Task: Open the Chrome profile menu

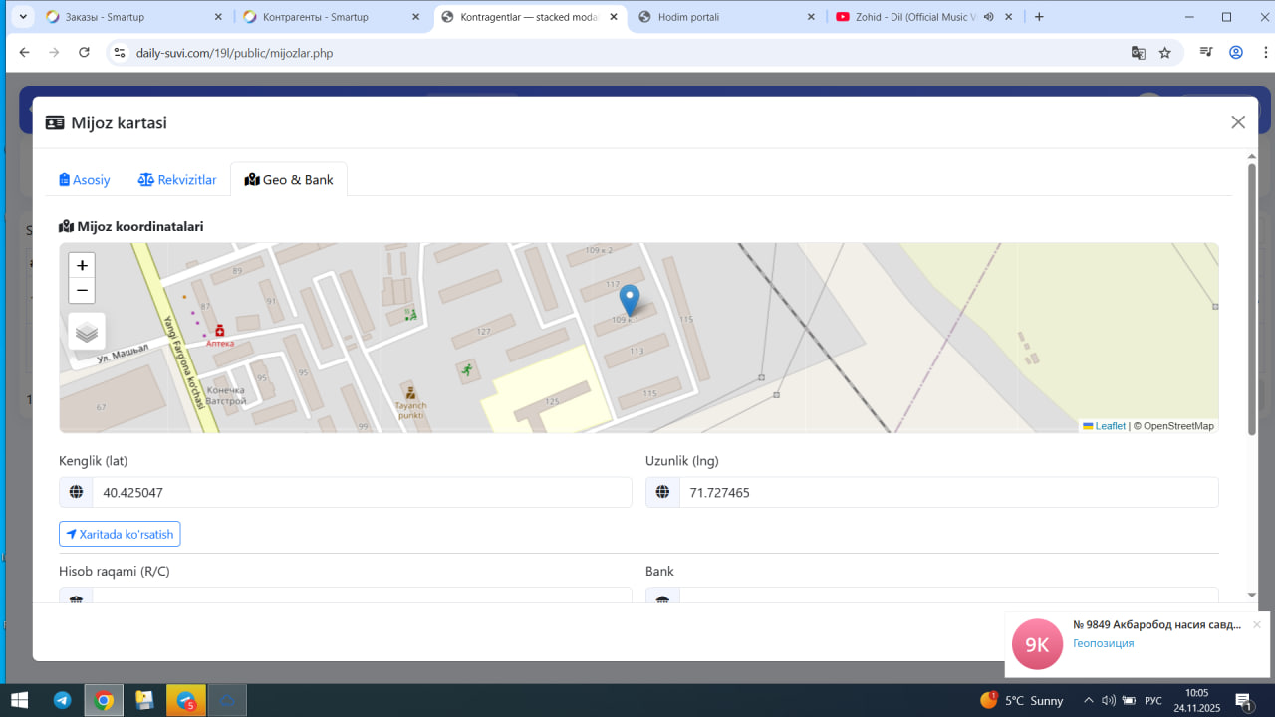Action: tap(1236, 53)
